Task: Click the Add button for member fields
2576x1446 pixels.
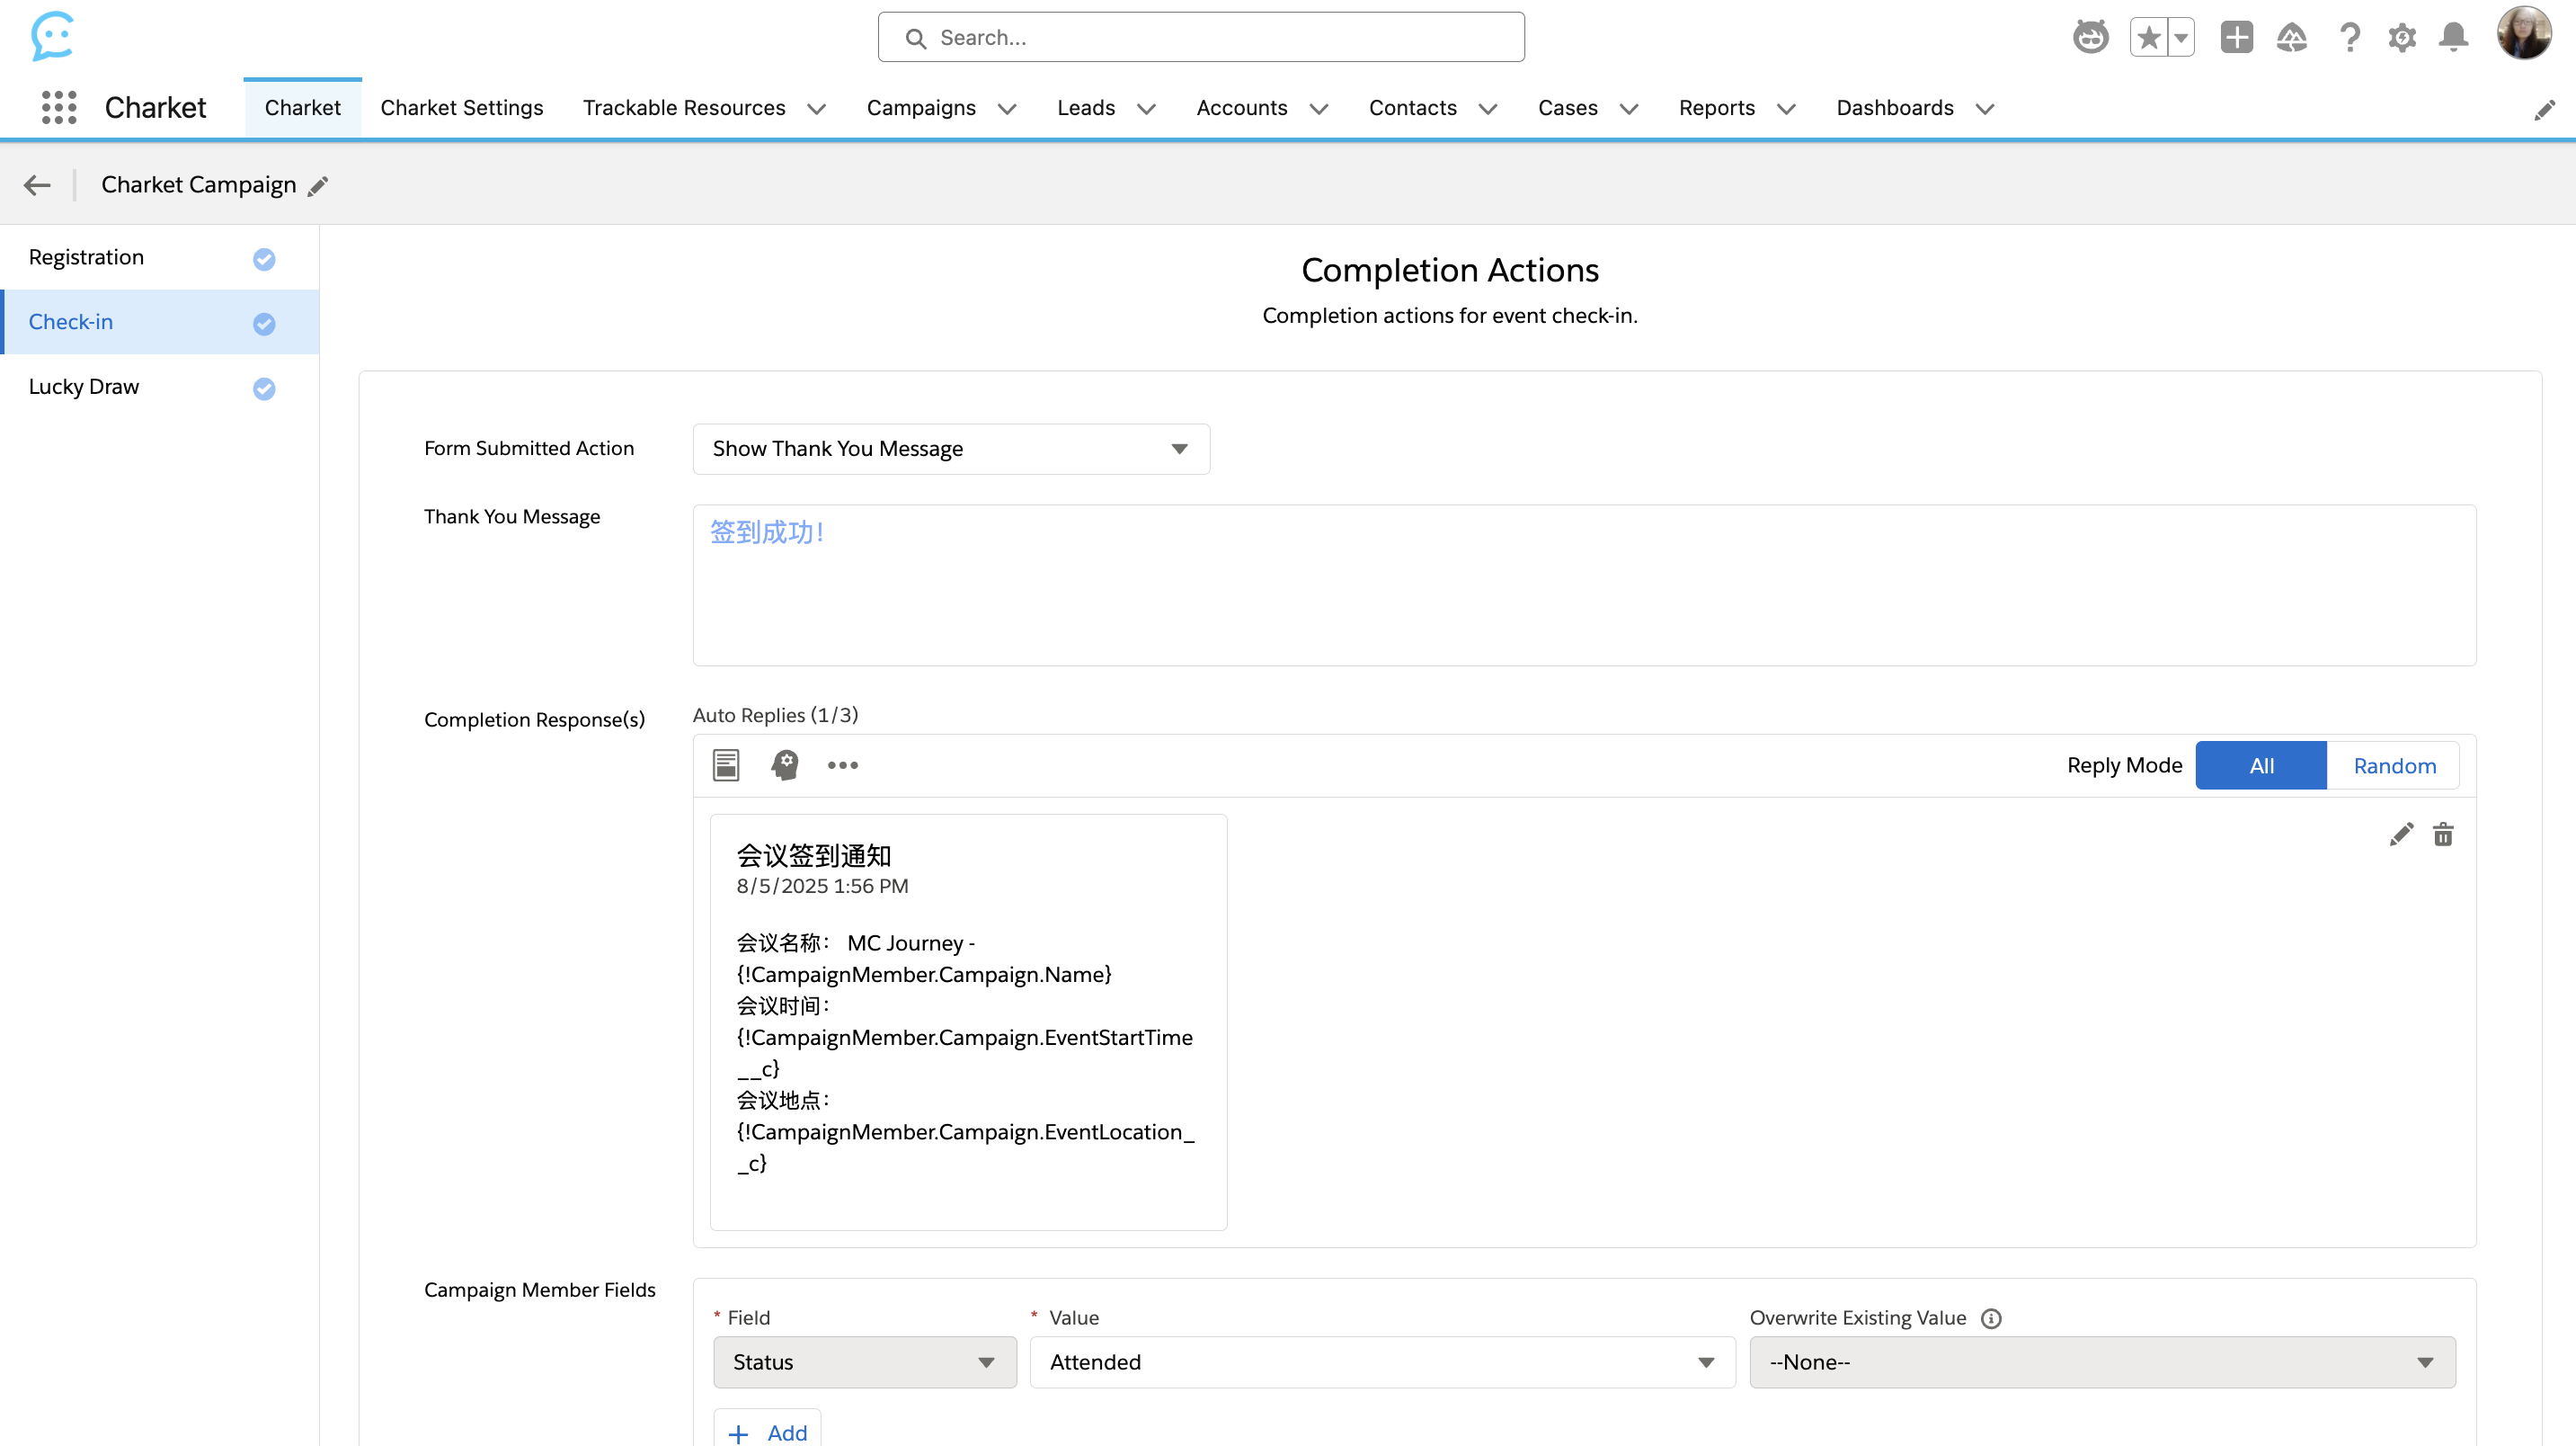Action: 768,1432
